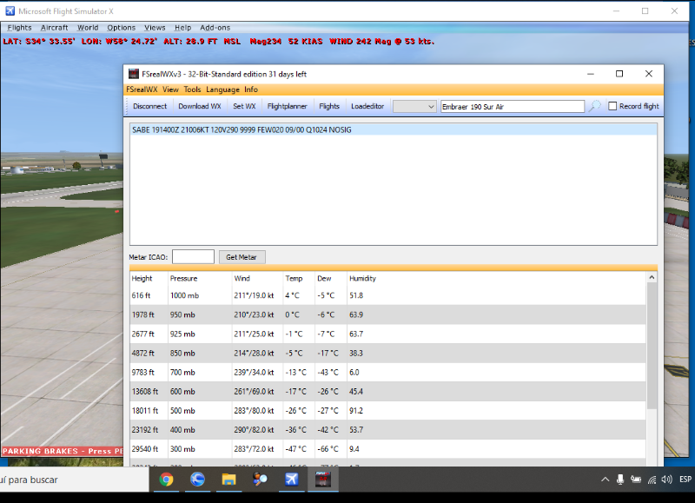Open the Info menu in FSrealWX
The width and height of the screenshot is (695, 503).
click(x=251, y=89)
